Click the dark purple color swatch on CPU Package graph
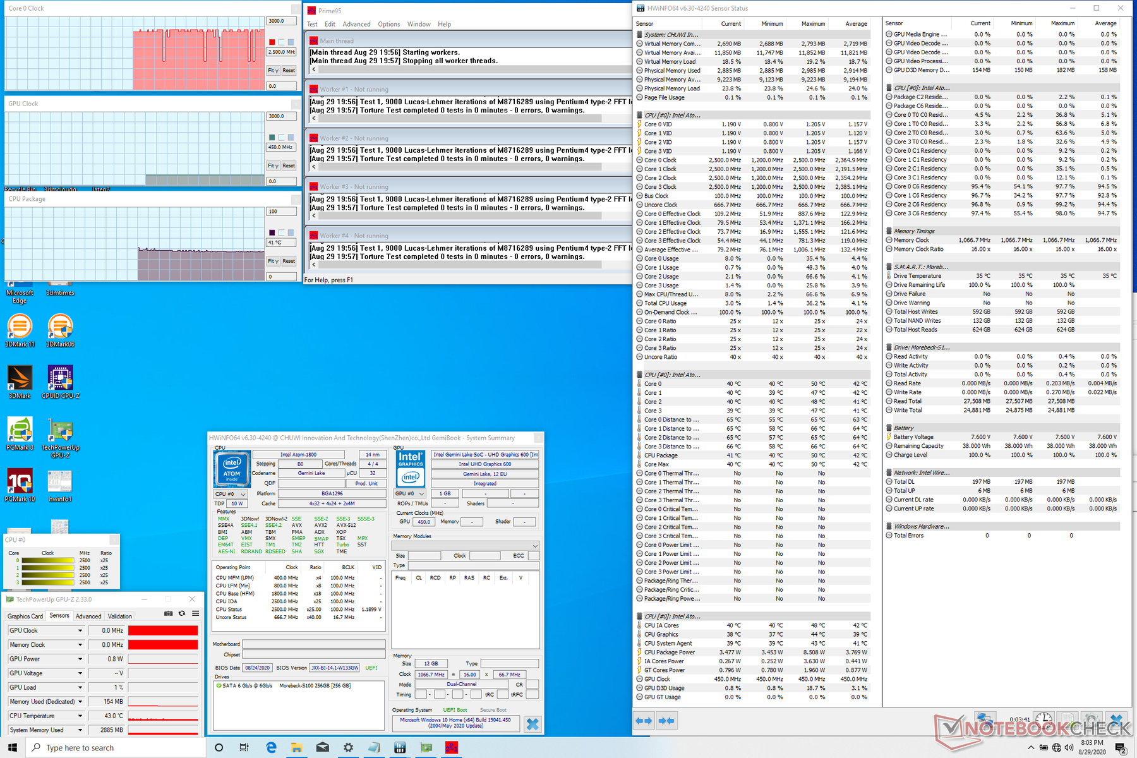 click(x=272, y=232)
